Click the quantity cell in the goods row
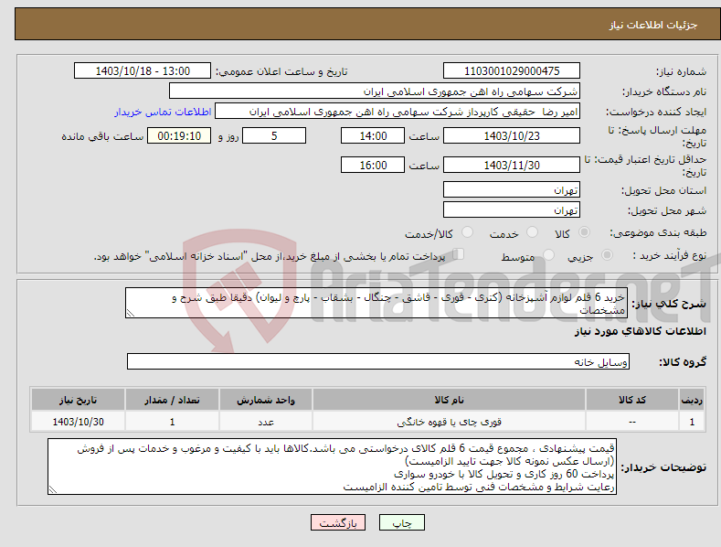Screen dimensions: 721x547 point(172,422)
